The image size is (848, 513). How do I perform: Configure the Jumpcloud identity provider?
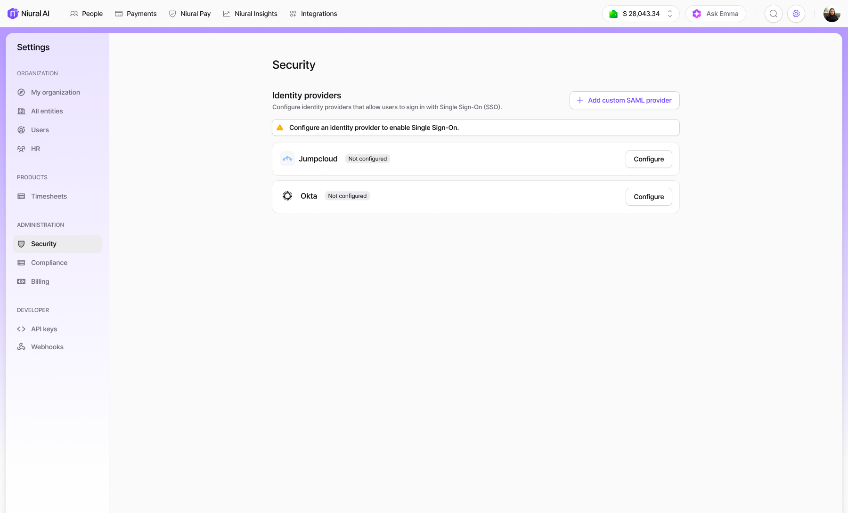(649, 159)
